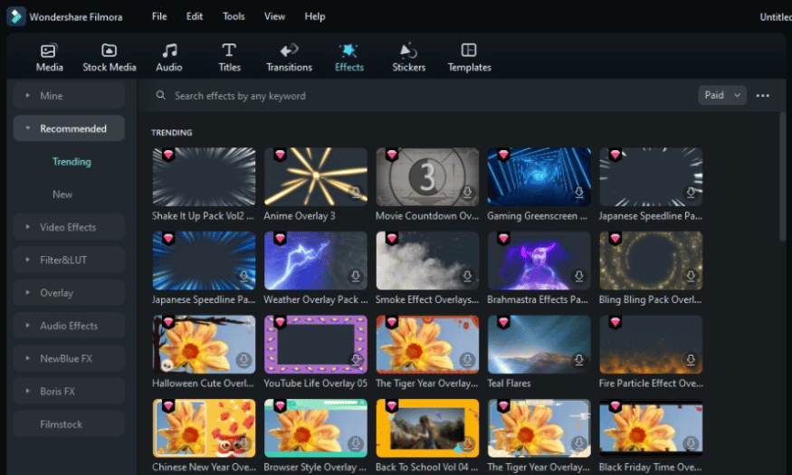
Task: Click the Movie Countdown Ov... label
Action: (427, 216)
